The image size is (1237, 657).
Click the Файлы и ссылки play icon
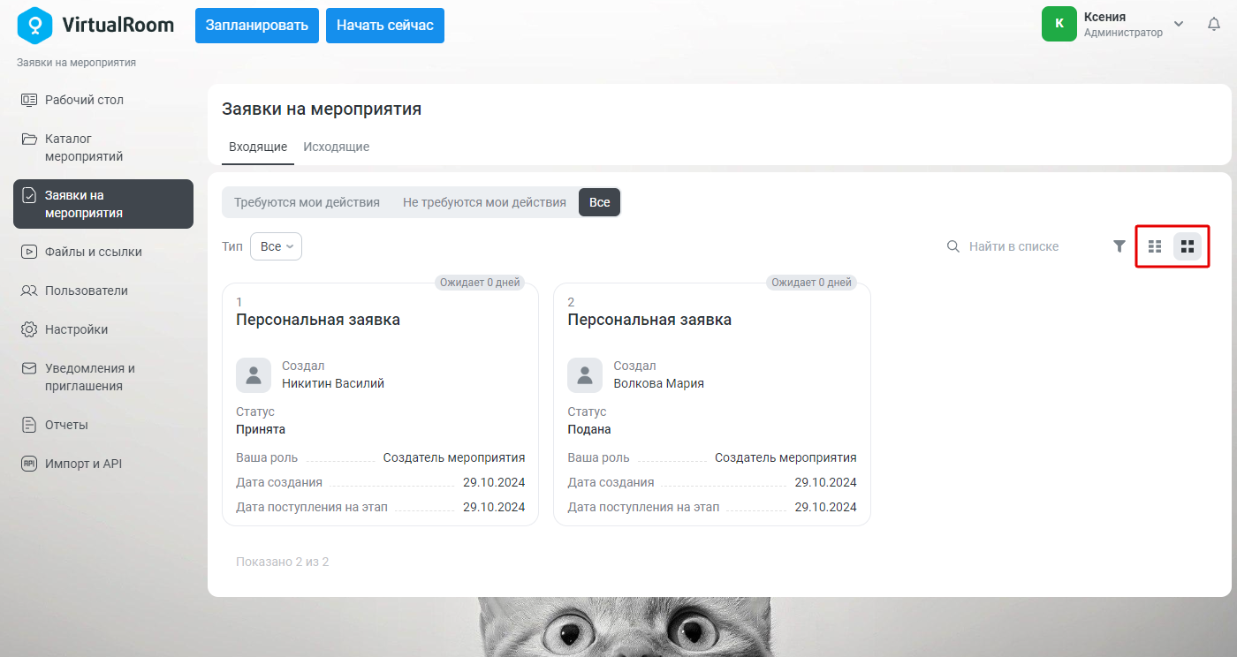[29, 252]
